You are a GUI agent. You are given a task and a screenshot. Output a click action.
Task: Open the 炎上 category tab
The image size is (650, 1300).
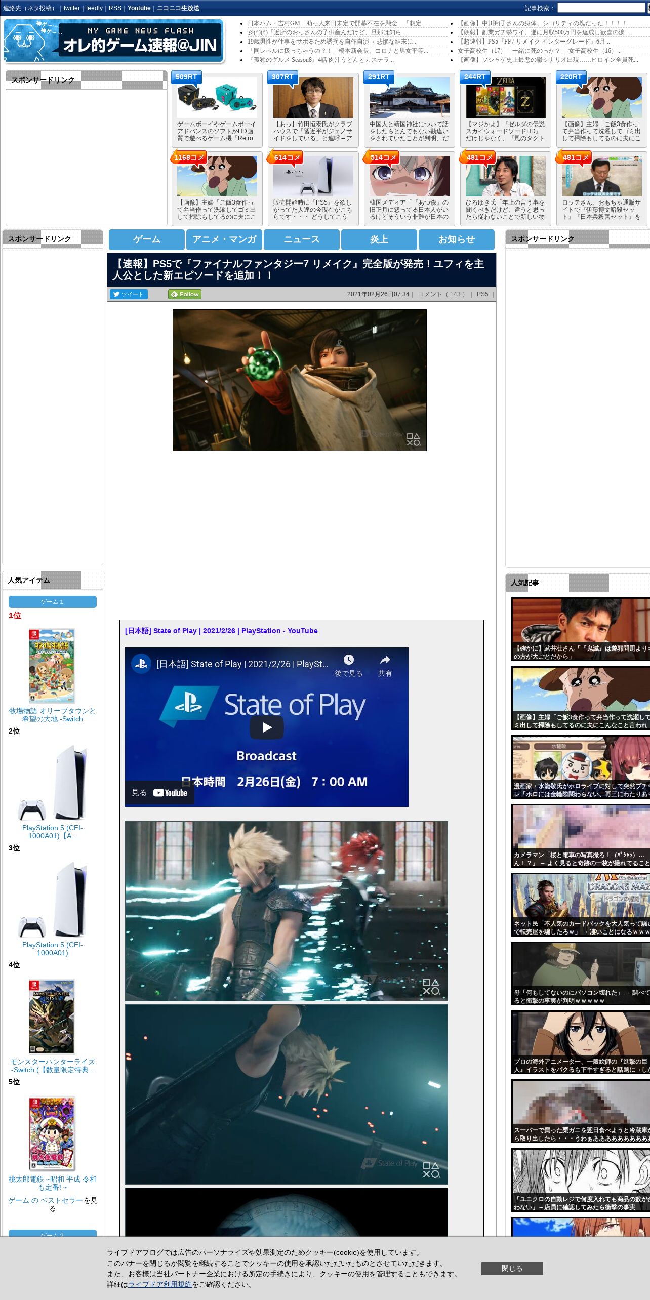coord(379,239)
